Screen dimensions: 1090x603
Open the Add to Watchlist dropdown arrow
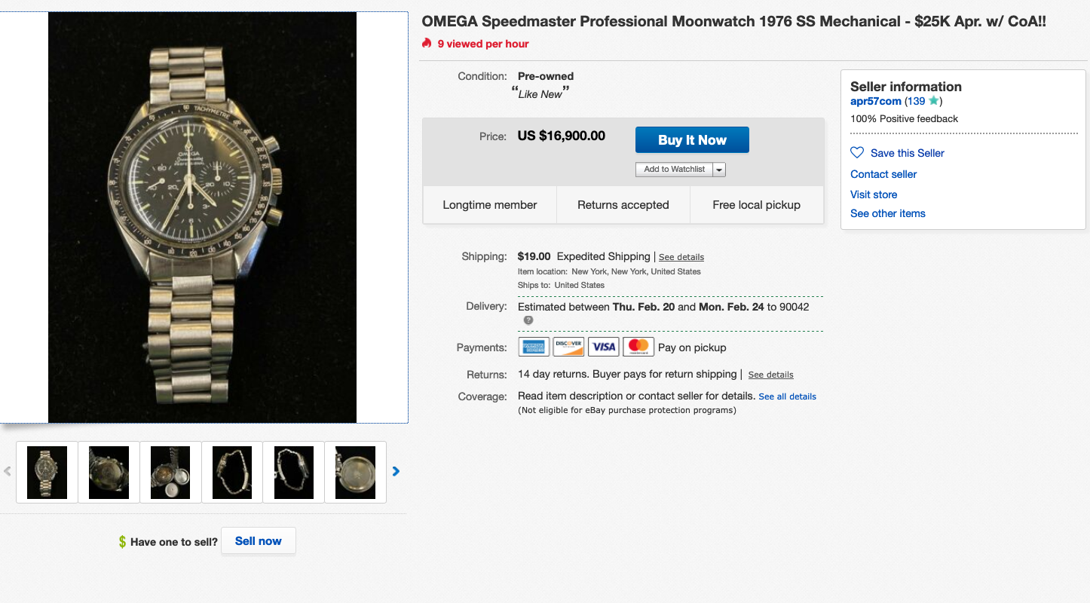click(719, 170)
